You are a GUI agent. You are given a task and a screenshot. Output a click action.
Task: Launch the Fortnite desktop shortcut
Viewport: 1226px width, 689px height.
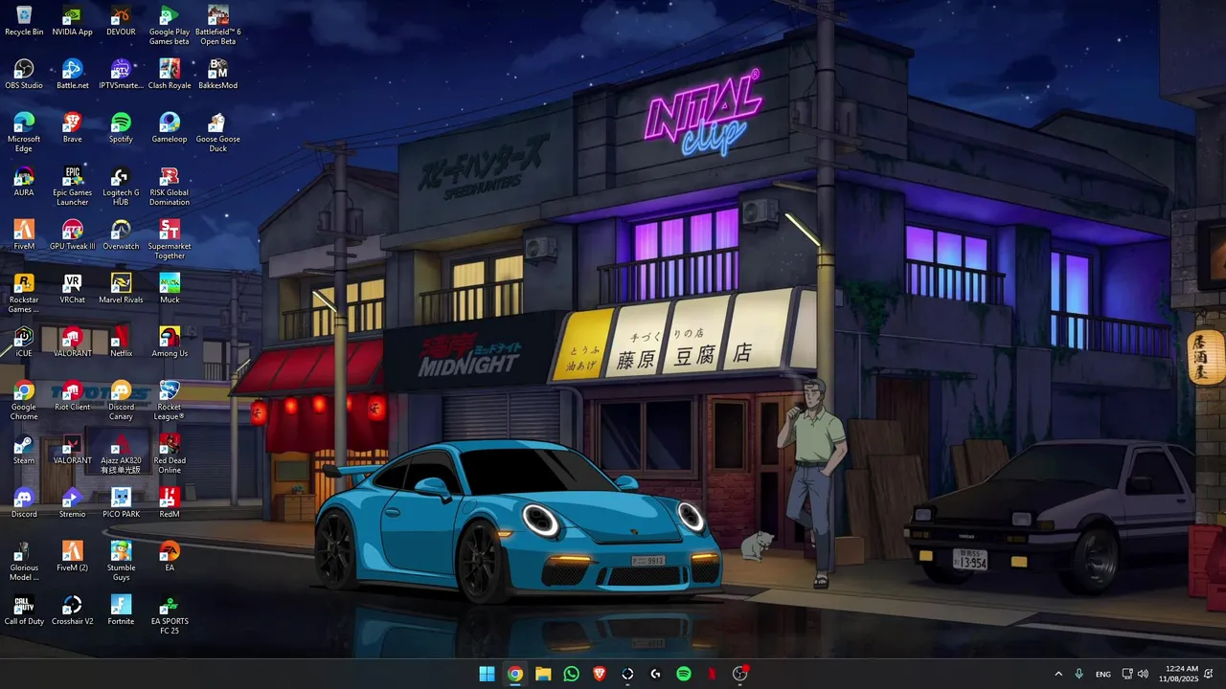(x=121, y=611)
